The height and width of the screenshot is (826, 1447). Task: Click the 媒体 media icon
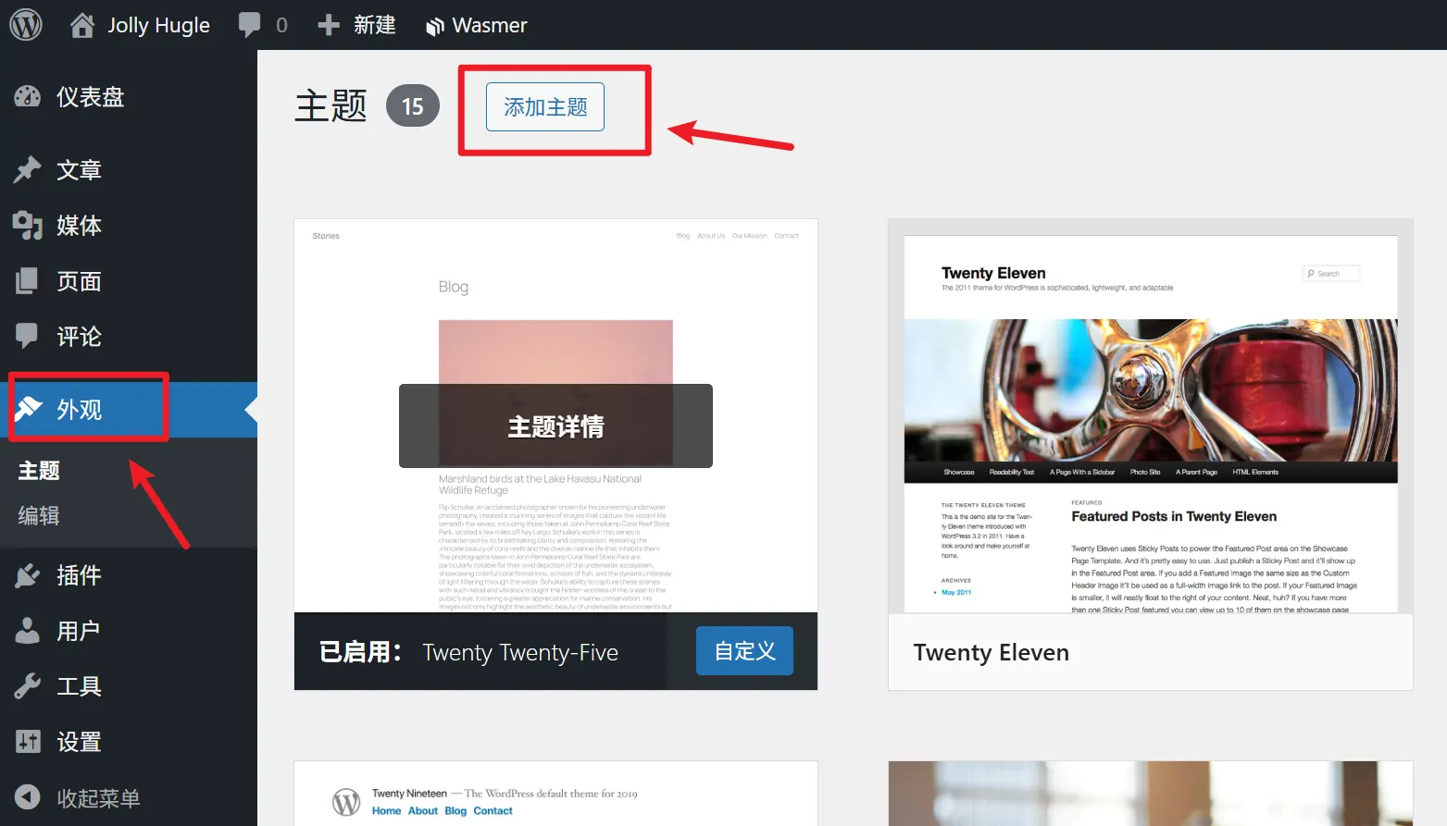[28, 226]
